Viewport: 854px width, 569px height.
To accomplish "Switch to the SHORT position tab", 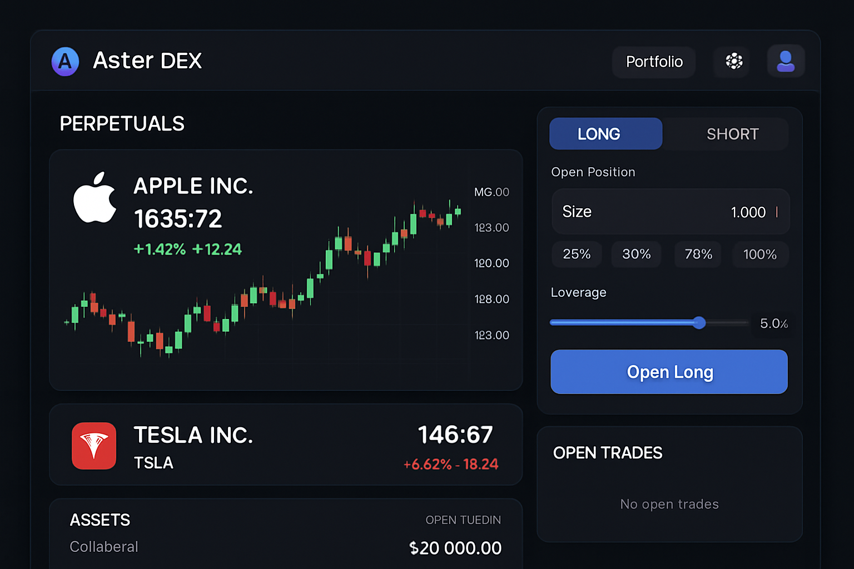I will [x=732, y=134].
